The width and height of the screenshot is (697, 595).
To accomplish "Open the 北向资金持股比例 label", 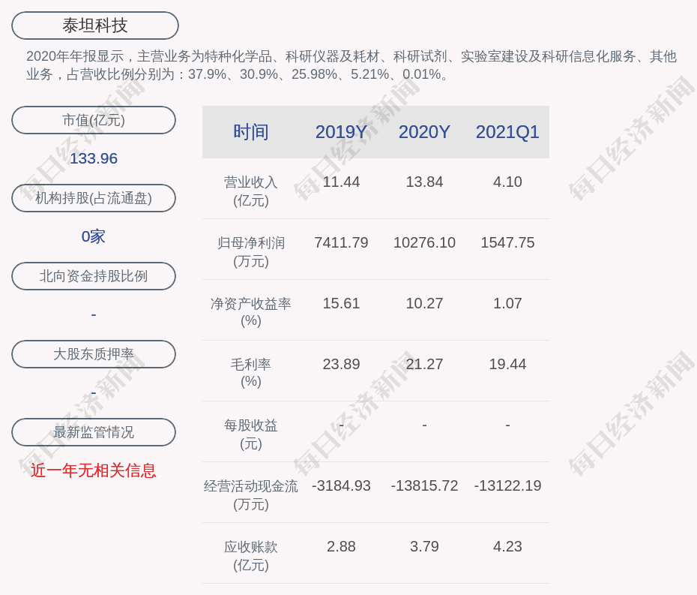I will coord(94,276).
